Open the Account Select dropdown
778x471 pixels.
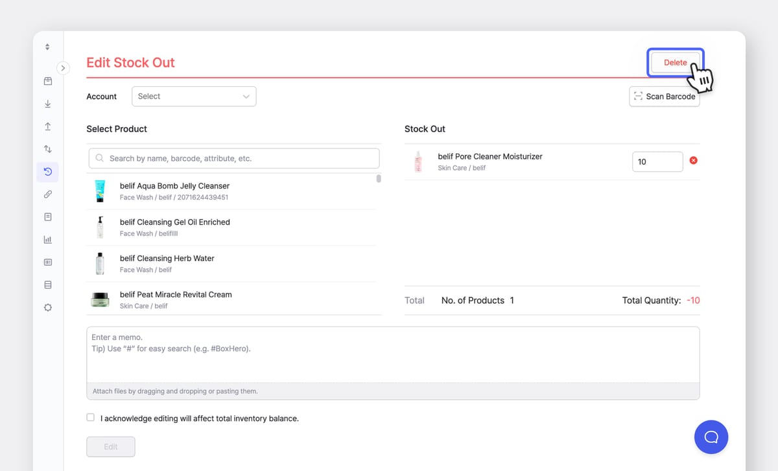point(193,96)
